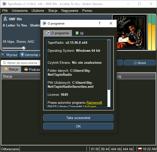157x152 pixels.
Task: Switch to the Qt tab in dialog
Action: 79,33
